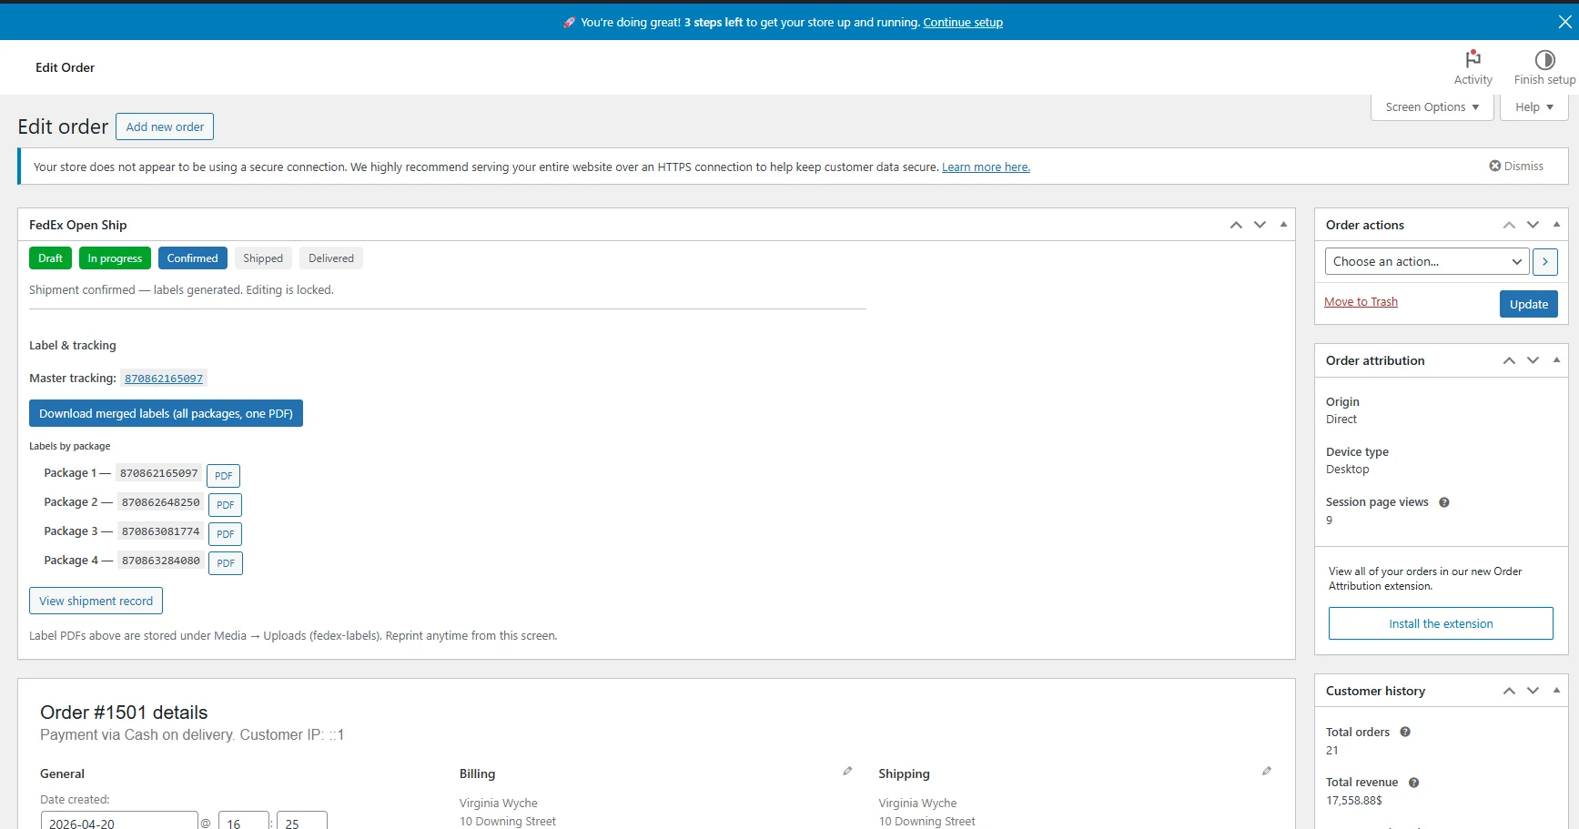
Task: Click the order hour field showing 16
Action: click(244, 821)
